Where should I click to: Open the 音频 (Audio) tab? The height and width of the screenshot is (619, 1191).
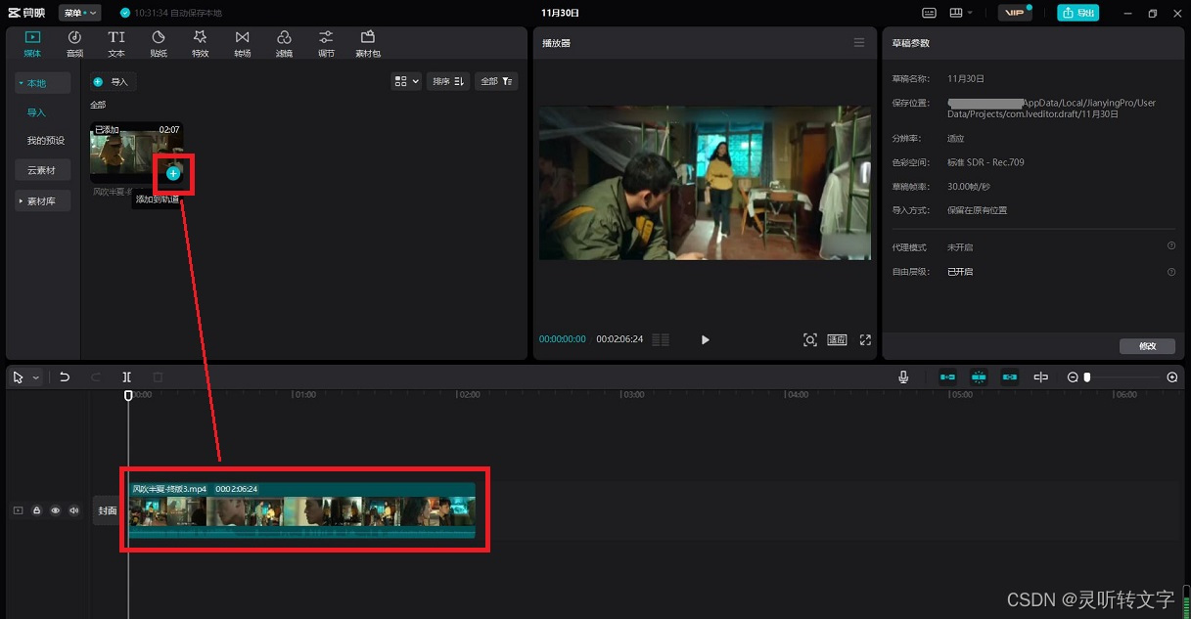(x=74, y=44)
